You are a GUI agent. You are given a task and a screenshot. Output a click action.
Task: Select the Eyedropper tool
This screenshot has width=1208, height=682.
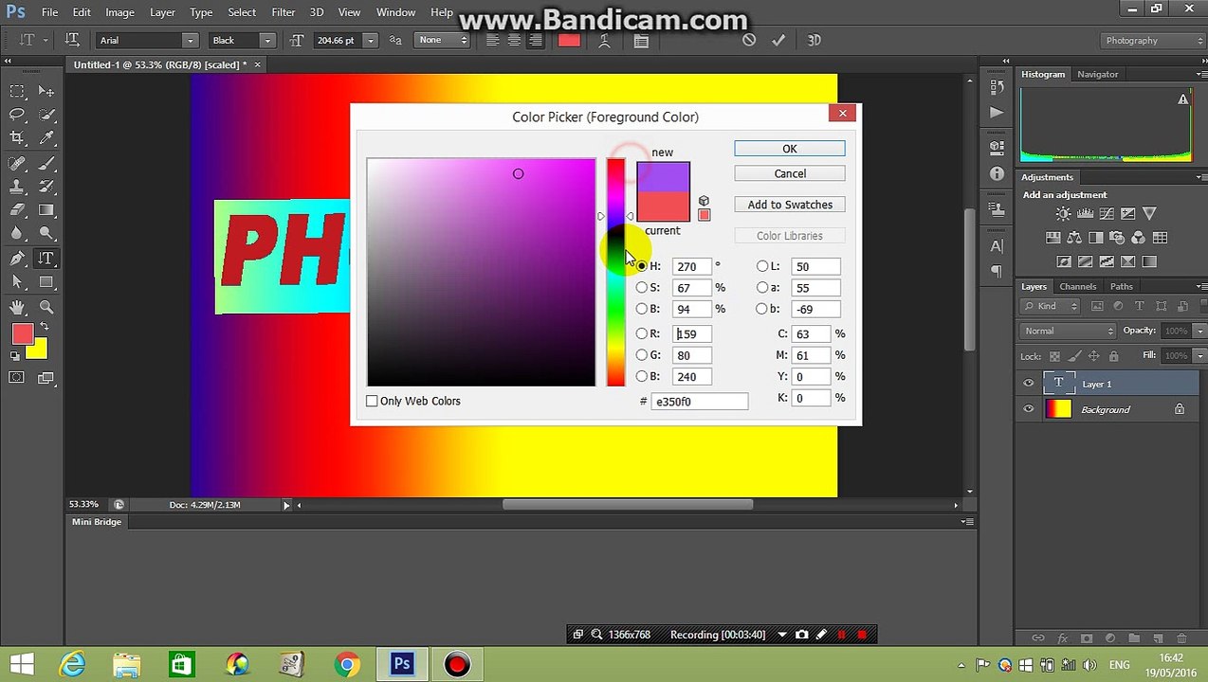[46, 138]
